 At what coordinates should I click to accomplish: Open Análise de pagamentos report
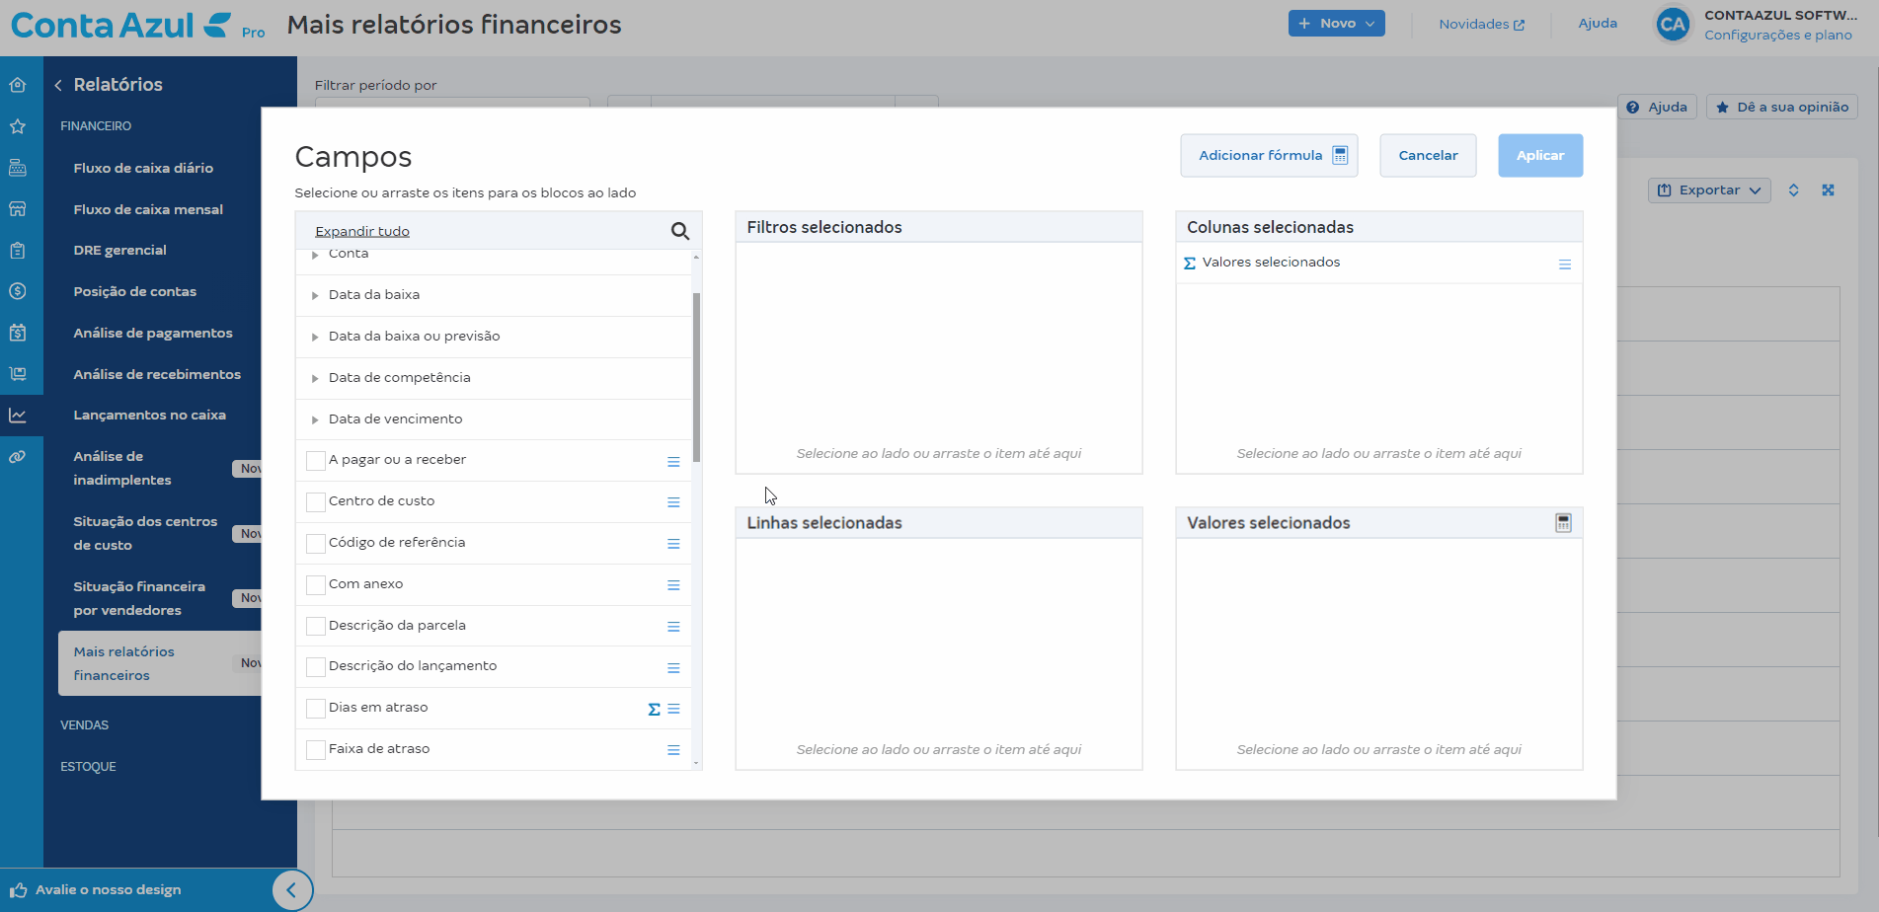(x=153, y=334)
